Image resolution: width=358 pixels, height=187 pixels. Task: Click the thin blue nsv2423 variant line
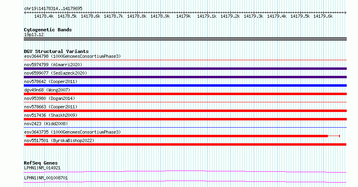[185, 128]
